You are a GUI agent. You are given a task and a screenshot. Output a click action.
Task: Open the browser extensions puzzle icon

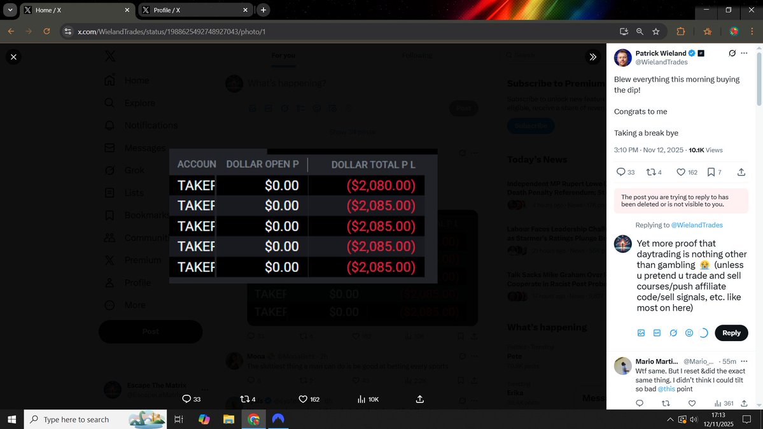(681, 31)
